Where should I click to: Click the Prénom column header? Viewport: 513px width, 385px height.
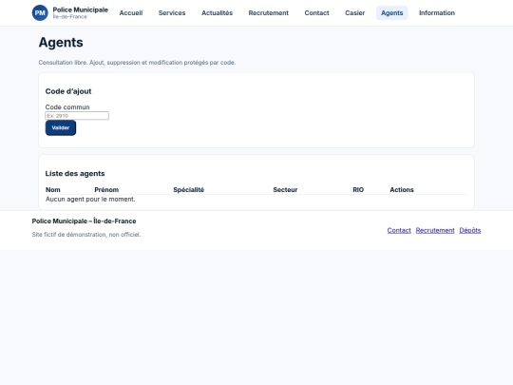pyautogui.click(x=106, y=190)
